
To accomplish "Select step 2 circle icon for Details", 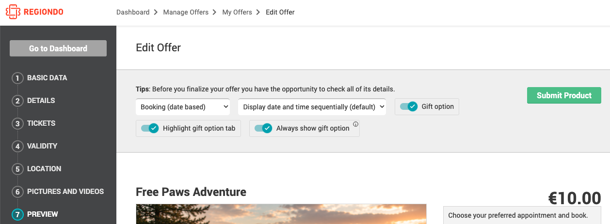I will [17, 101].
